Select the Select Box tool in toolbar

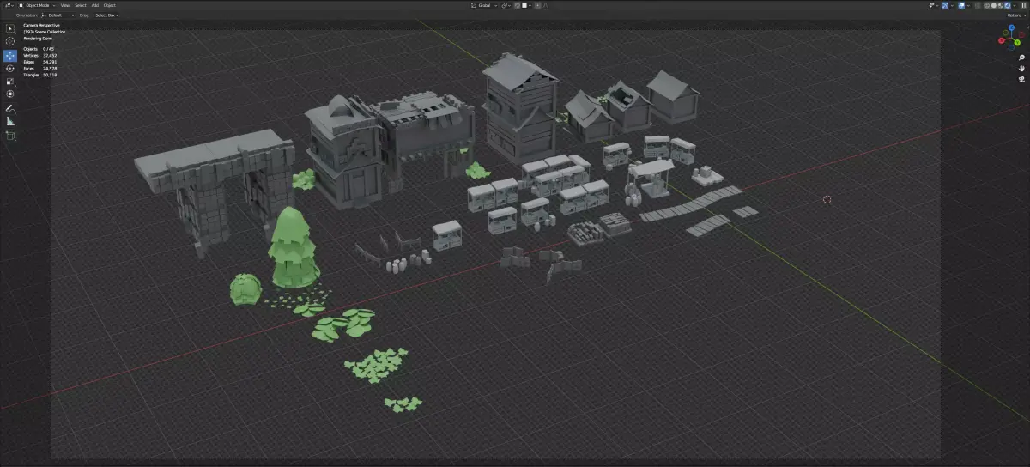(x=10, y=28)
